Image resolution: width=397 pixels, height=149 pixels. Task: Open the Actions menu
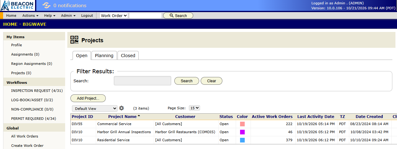30,16
